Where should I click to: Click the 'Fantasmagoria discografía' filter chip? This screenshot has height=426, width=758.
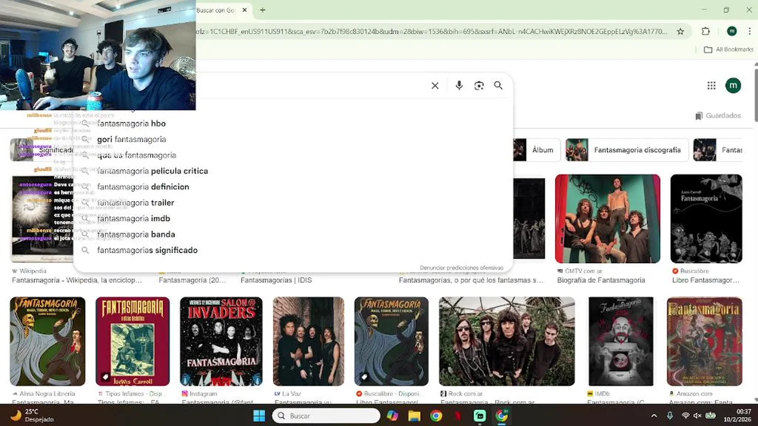click(627, 150)
